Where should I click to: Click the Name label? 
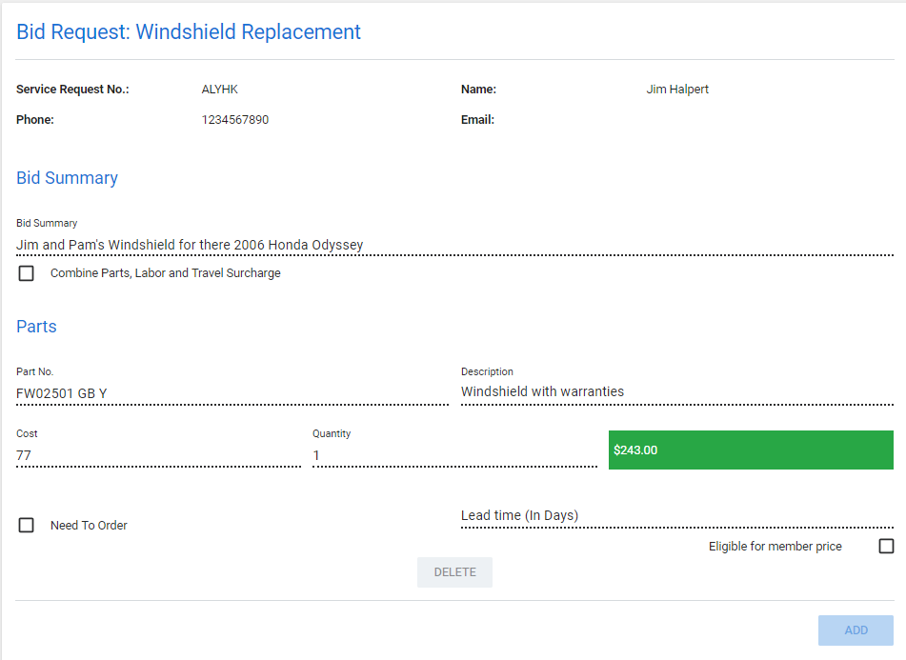pos(478,90)
